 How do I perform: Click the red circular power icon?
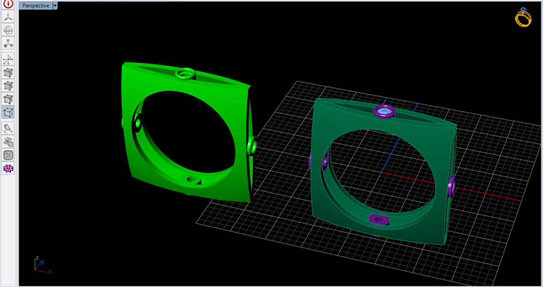pyautogui.click(x=8, y=4)
